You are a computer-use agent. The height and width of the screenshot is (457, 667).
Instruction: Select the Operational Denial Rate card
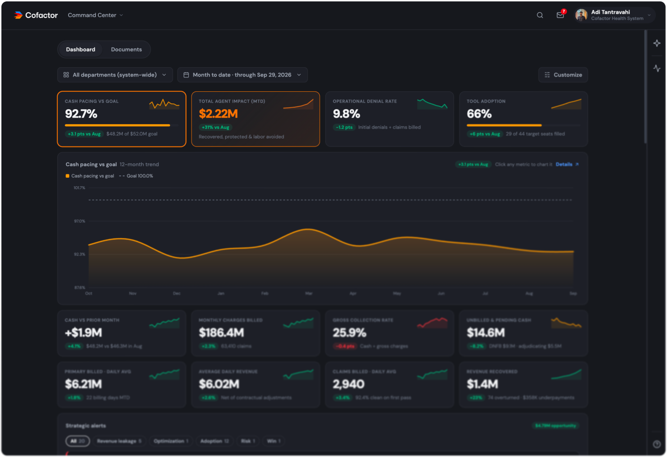pos(389,119)
